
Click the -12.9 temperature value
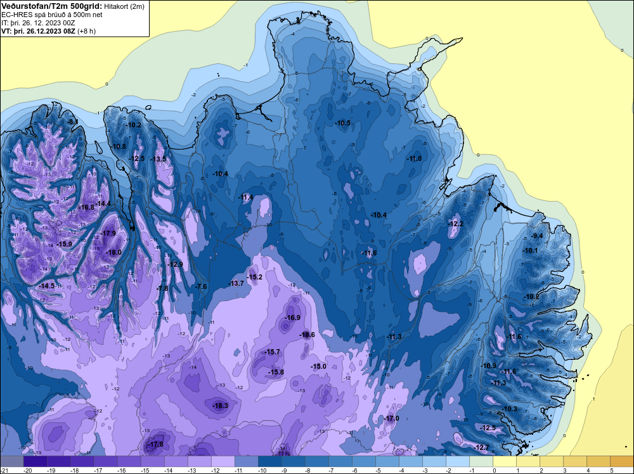pos(176,264)
